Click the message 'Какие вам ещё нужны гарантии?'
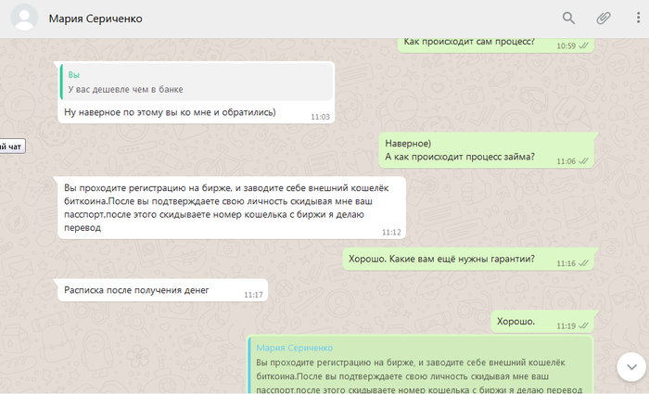The height and width of the screenshot is (394, 649). pyautogui.click(x=440, y=259)
